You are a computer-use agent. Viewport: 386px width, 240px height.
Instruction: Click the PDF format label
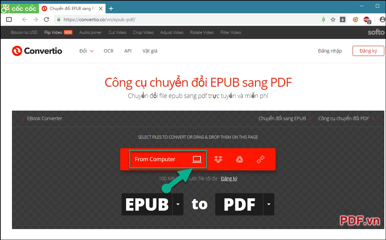pyautogui.click(x=239, y=204)
